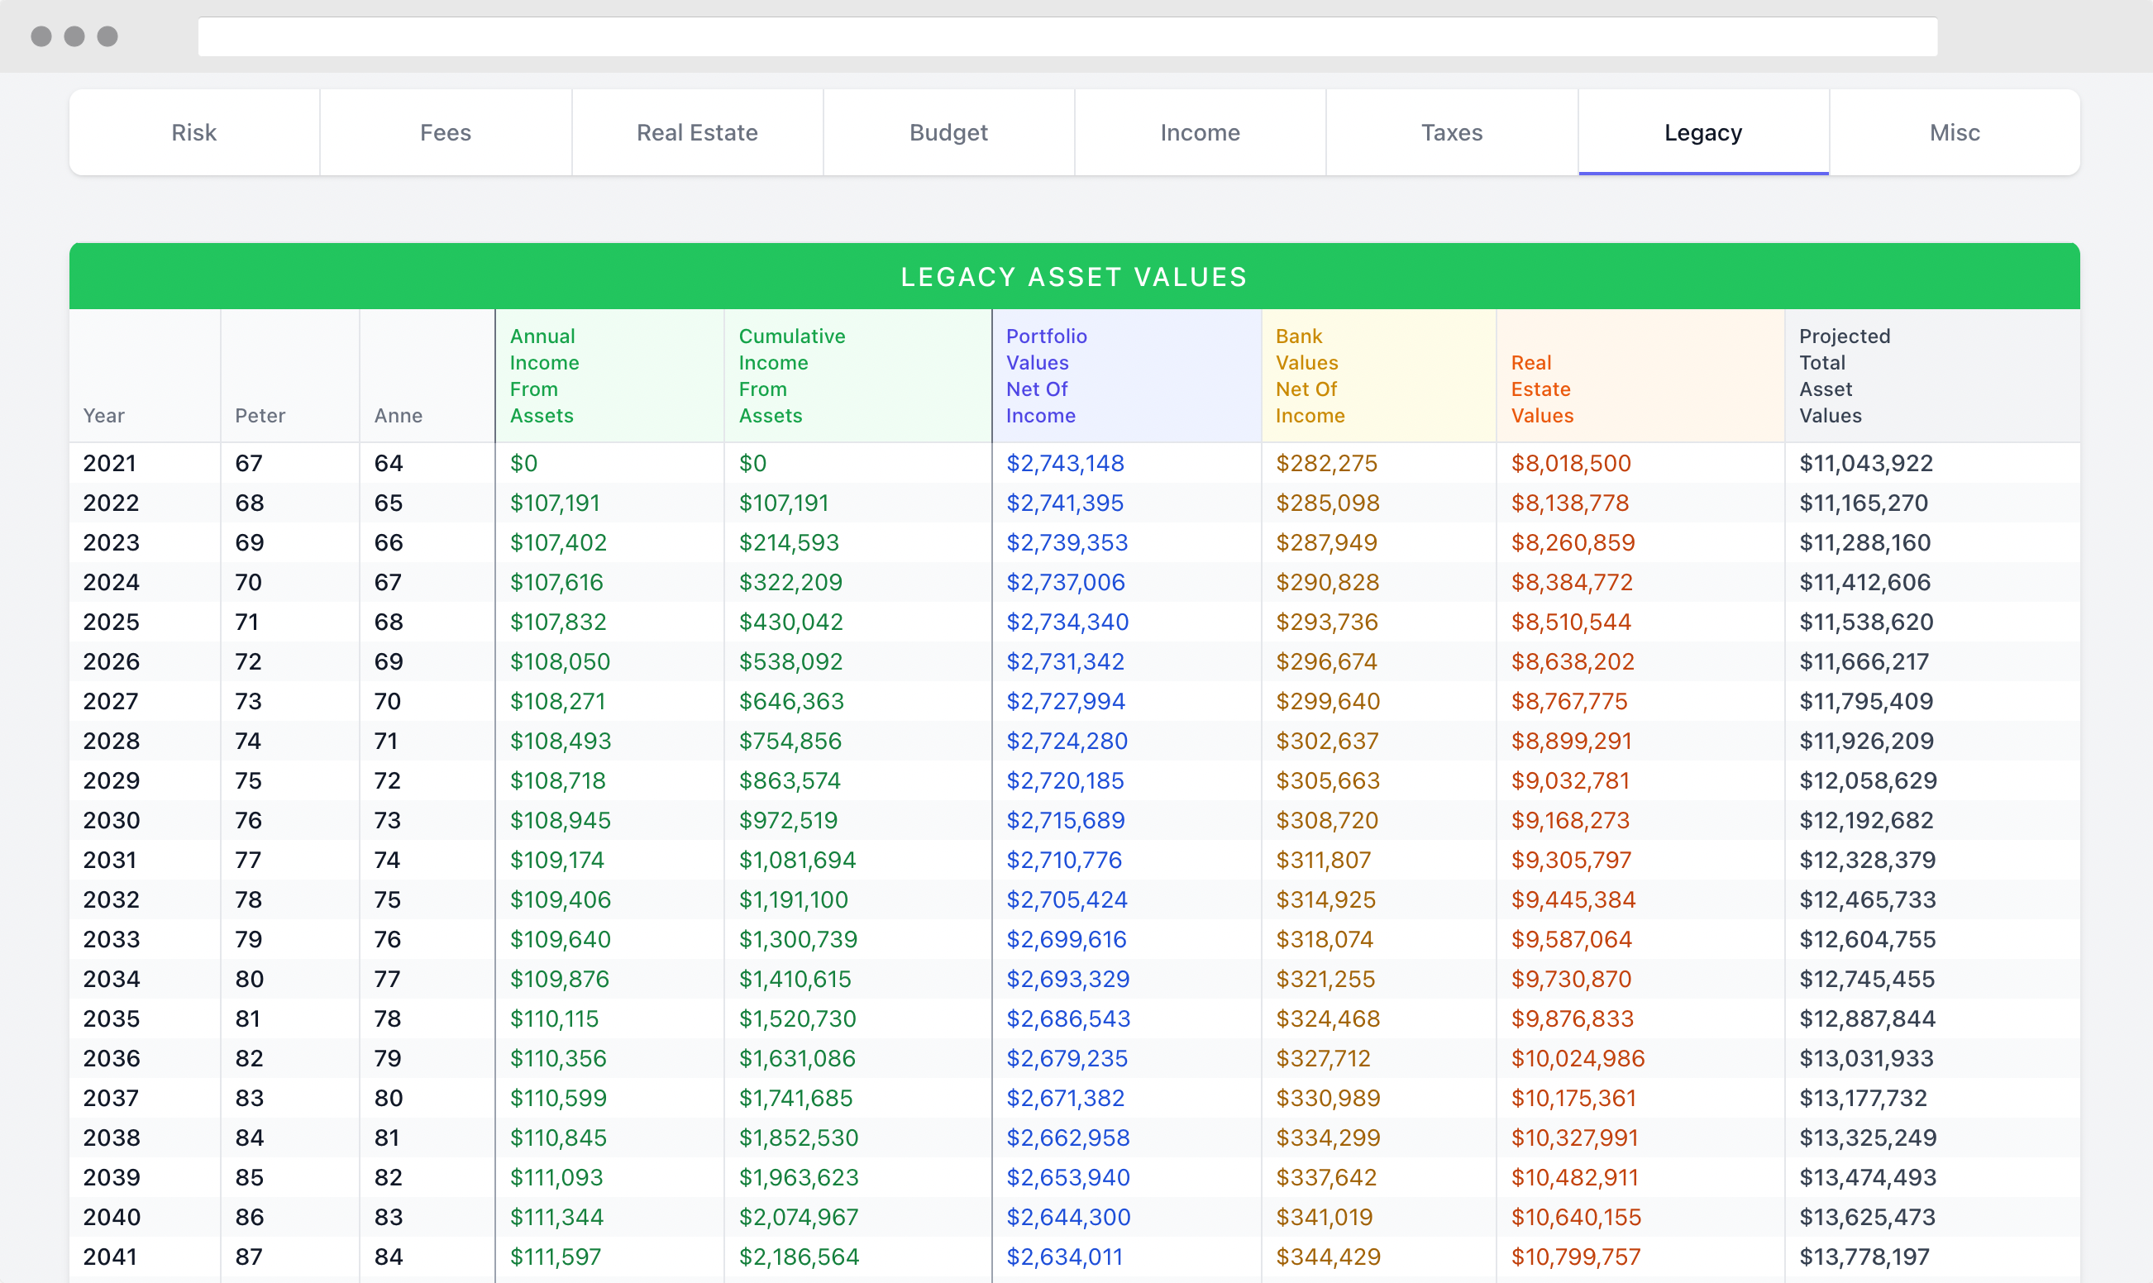Switch to the Risk tab
This screenshot has width=2153, height=1283.
point(193,132)
